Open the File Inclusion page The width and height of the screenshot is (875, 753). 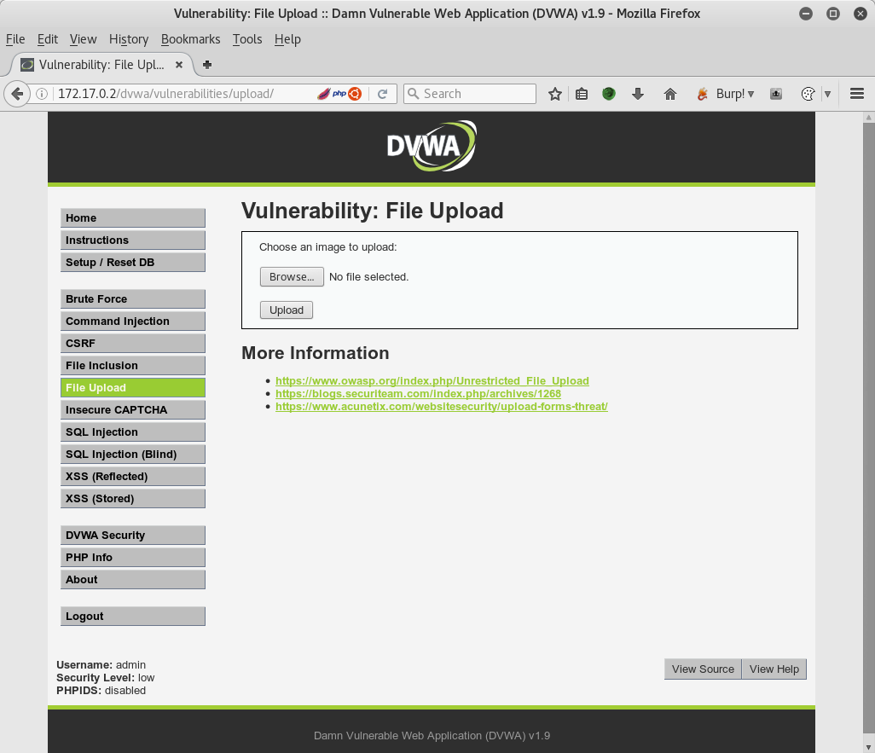click(x=133, y=366)
